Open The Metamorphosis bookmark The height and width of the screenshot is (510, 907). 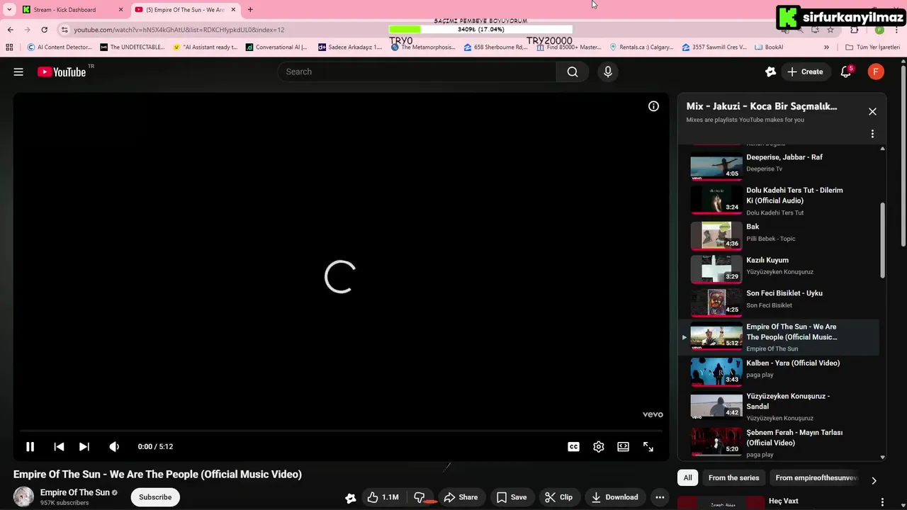422,47
